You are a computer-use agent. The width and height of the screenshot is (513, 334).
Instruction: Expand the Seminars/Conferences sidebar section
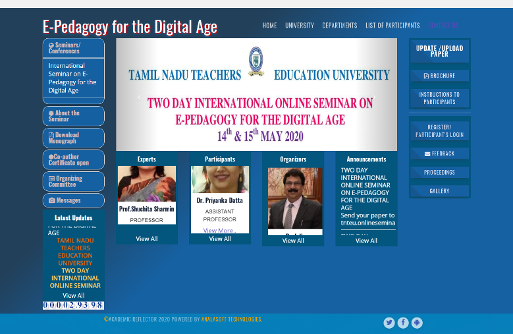click(x=73, y=48)
